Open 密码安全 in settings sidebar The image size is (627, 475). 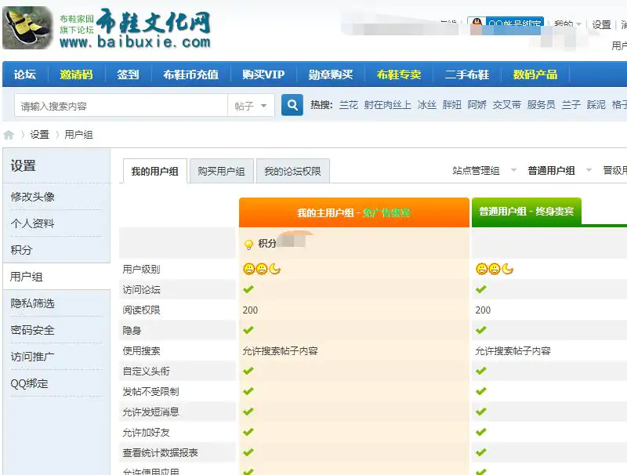(x=32, y=330)
